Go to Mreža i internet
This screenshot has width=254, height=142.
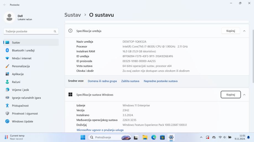point(31,58)
